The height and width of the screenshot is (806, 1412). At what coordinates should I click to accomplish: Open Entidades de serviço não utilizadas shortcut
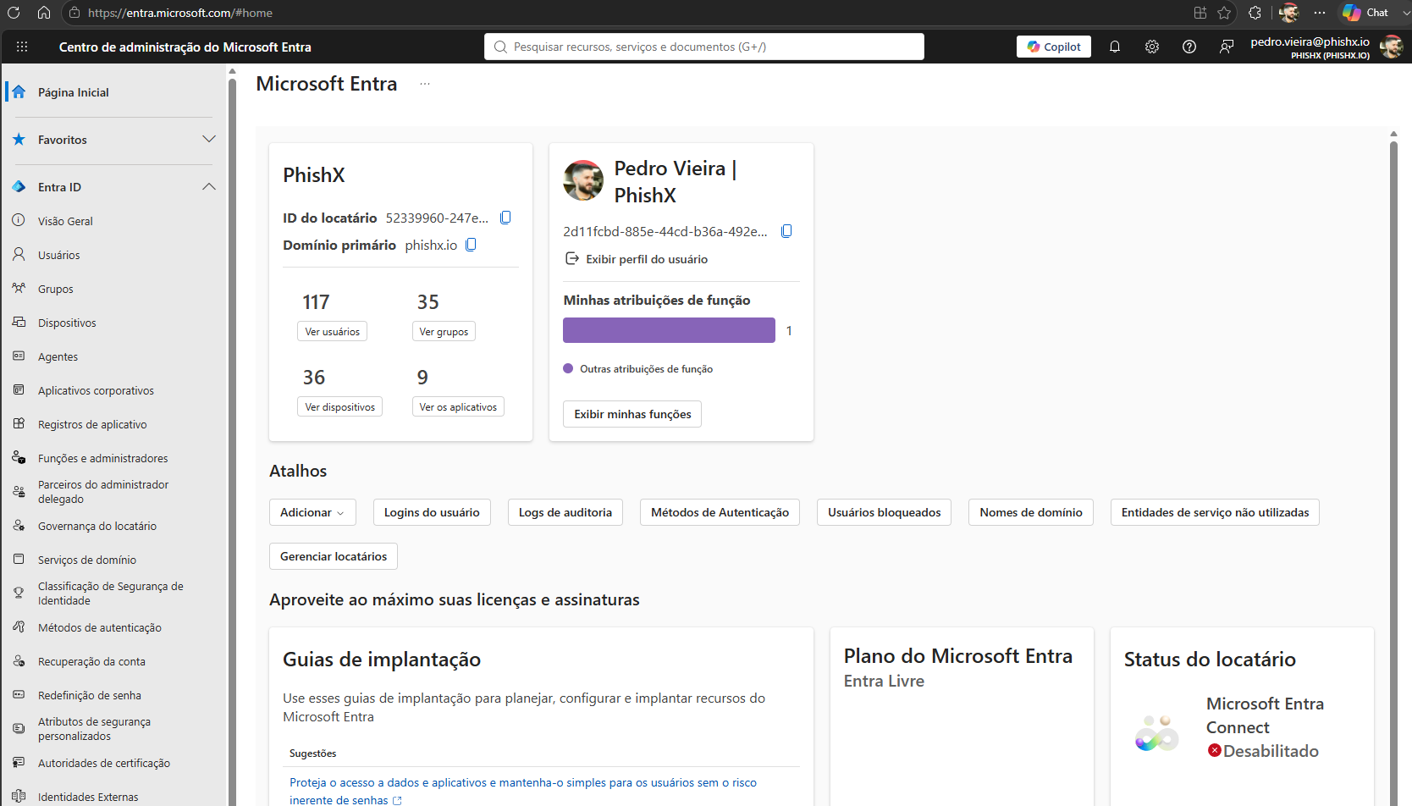click(x=1215, y=512)
